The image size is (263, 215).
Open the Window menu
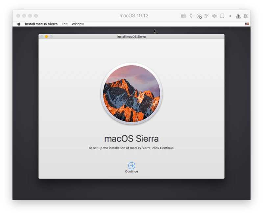(78, 24)
